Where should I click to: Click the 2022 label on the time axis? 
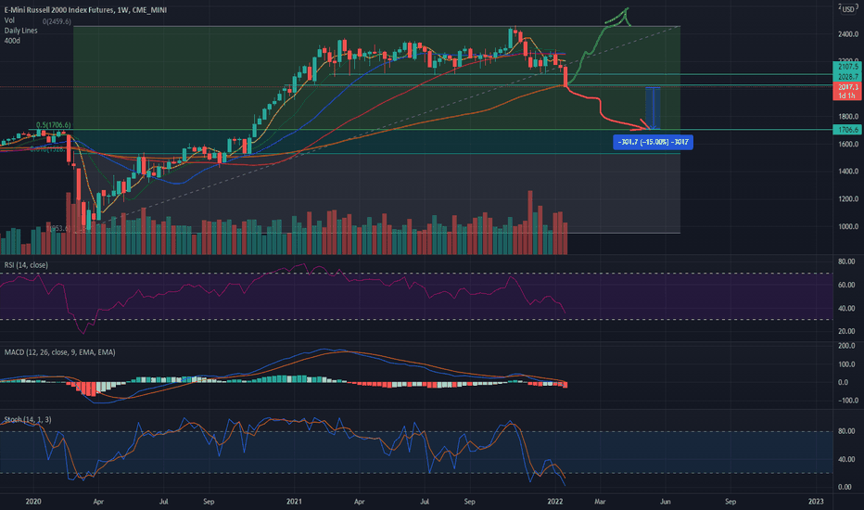555,502
